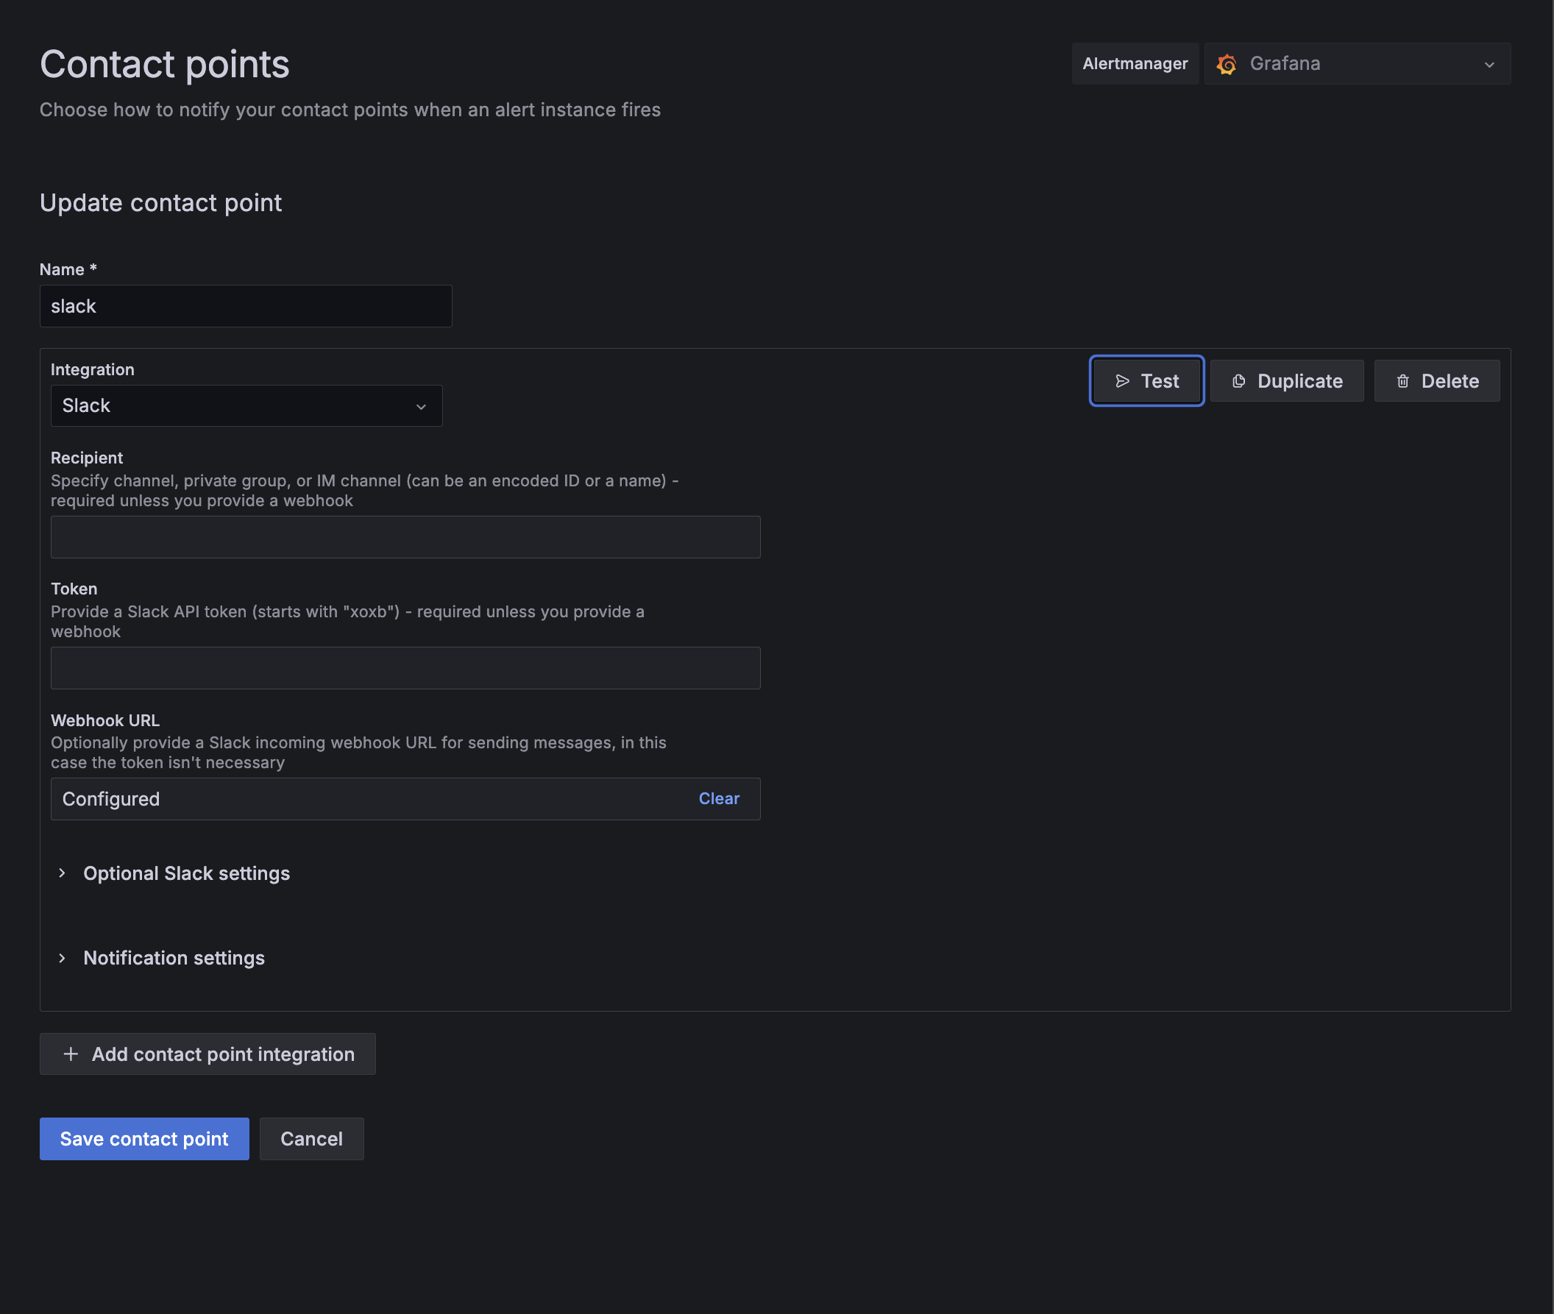This screenshot has width=1554, height=1314.
Task: Click the Configured Webhook URL field
Action: [365, 799]
